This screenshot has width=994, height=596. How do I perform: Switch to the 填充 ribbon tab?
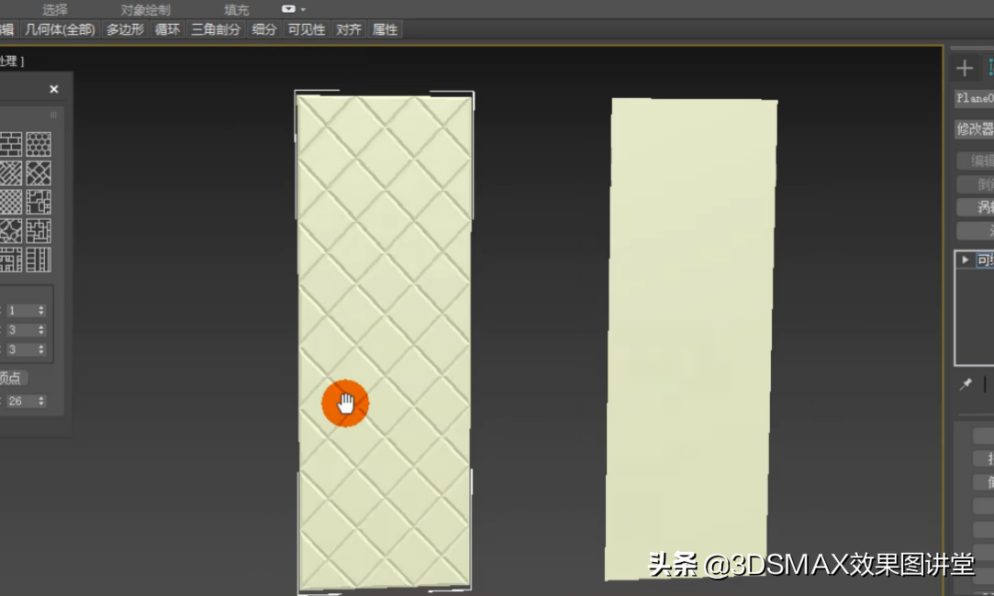[237, 9]
